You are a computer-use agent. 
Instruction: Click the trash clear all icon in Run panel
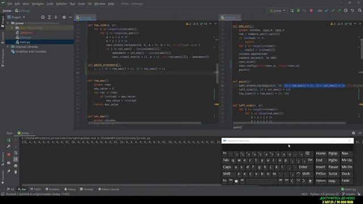(15, 172)
